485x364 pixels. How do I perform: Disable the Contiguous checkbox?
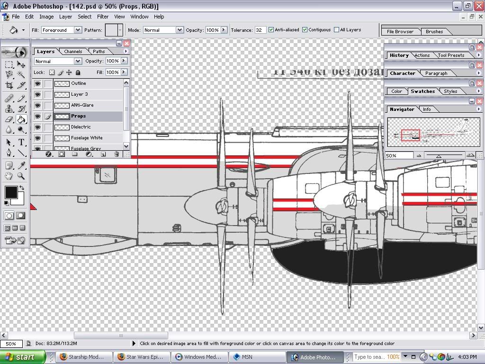coord(305,30)
